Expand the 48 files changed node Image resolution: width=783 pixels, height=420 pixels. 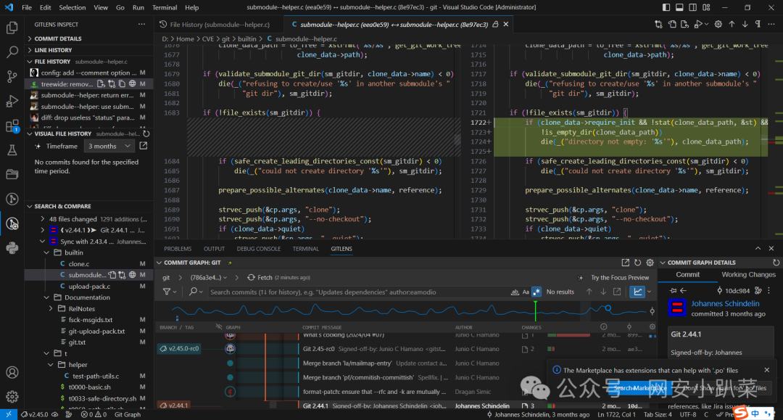43,219
